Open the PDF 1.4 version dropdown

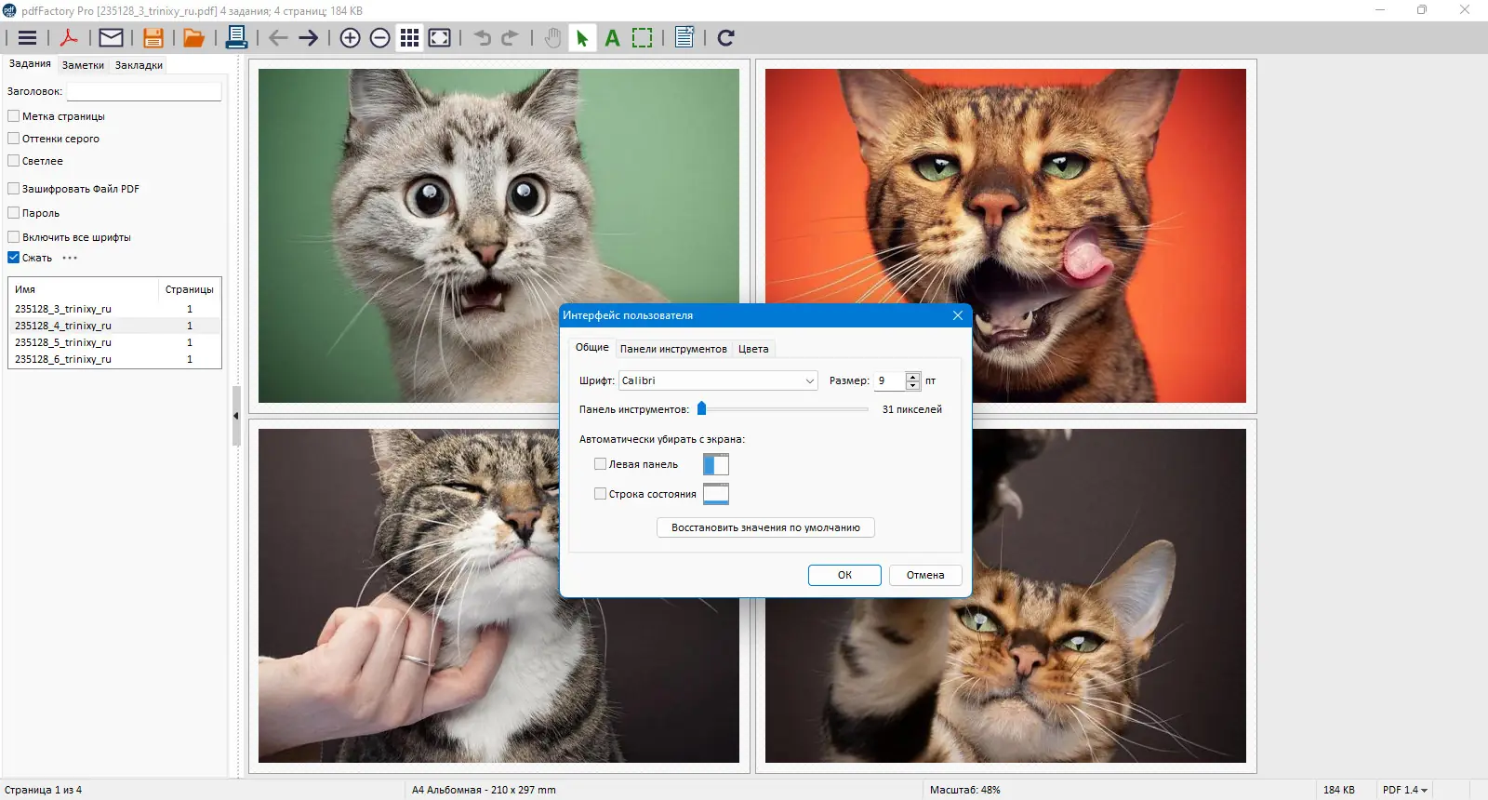pos(1405,790)
